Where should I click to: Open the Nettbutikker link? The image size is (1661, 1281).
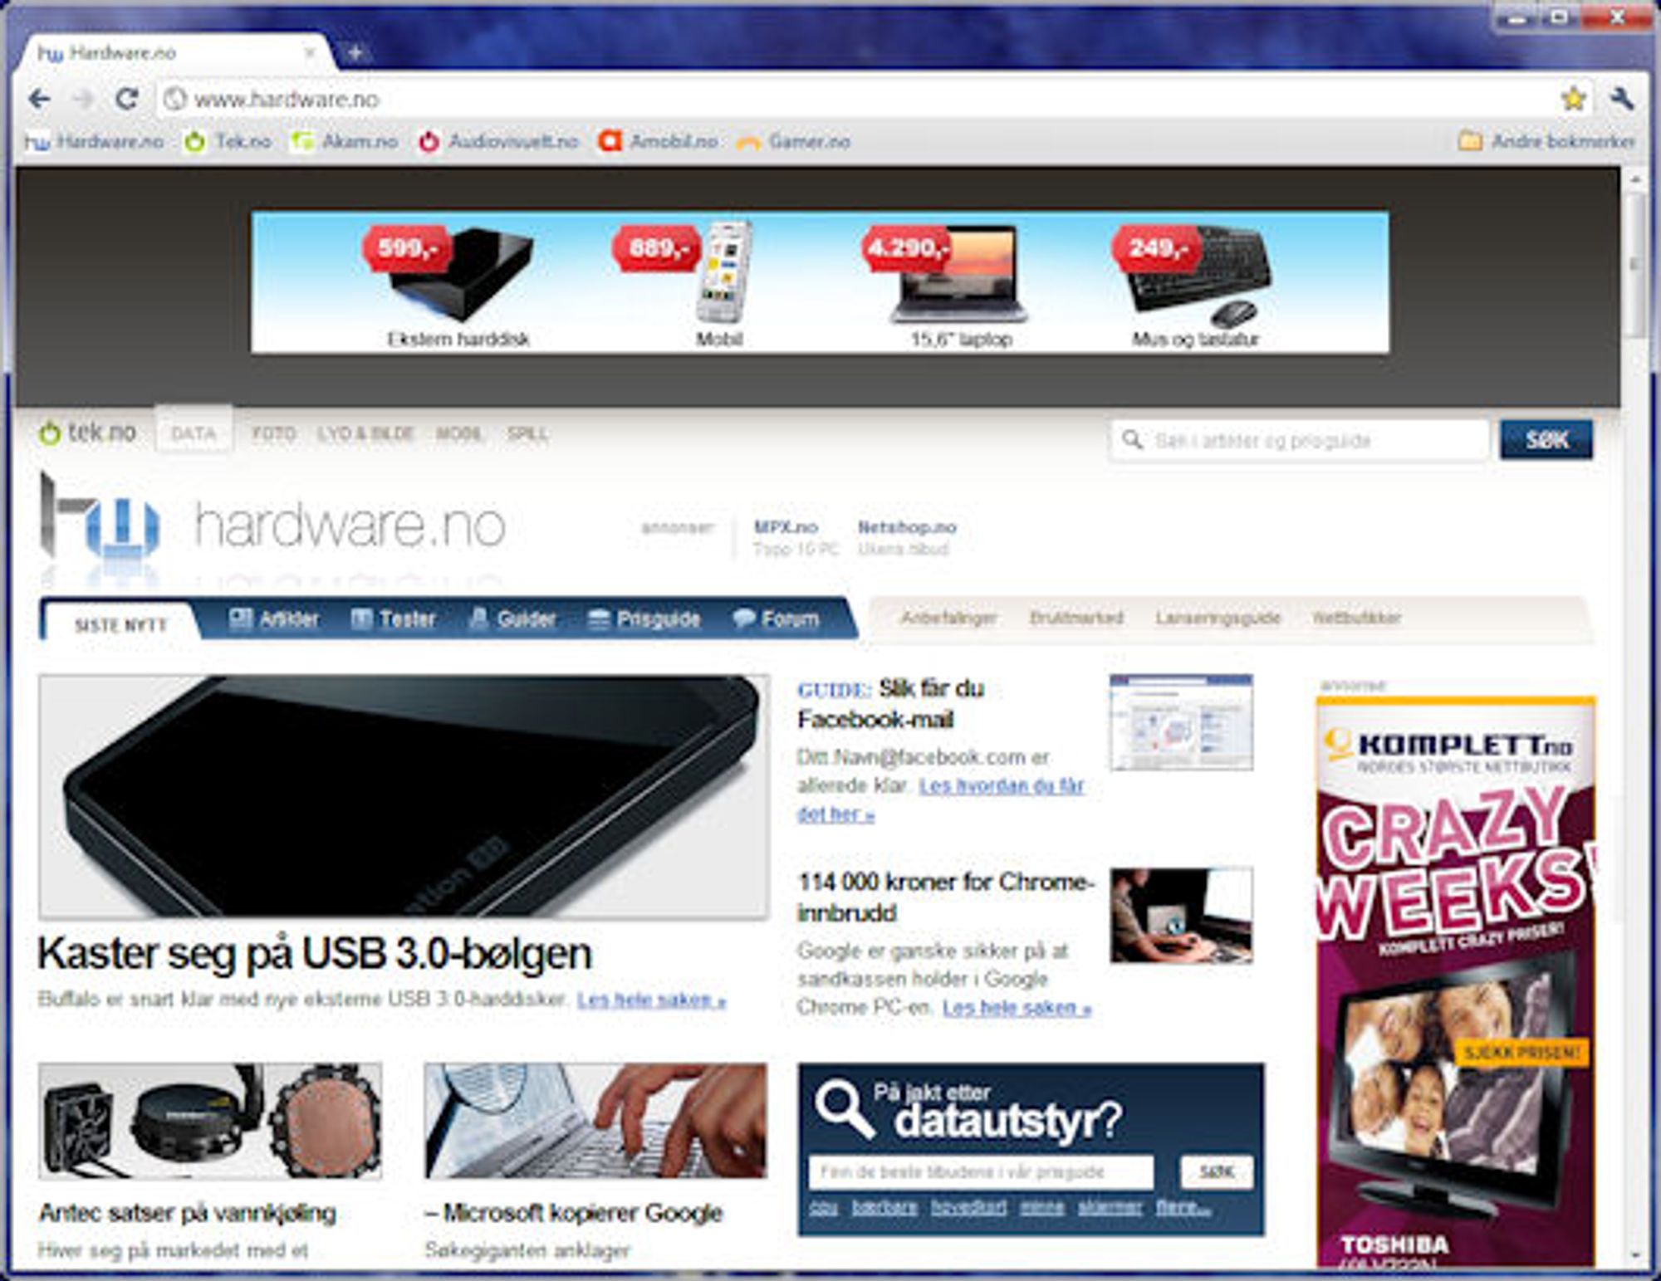pyautogui.click(x=1356, y=618)
